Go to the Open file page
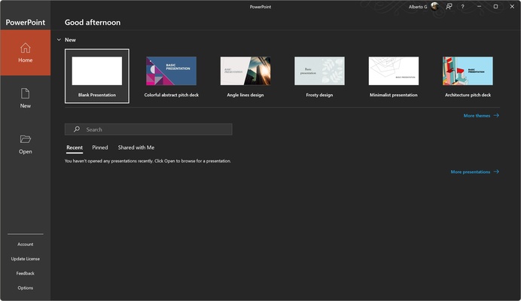The image size is (521, 301). pos(26,144)
